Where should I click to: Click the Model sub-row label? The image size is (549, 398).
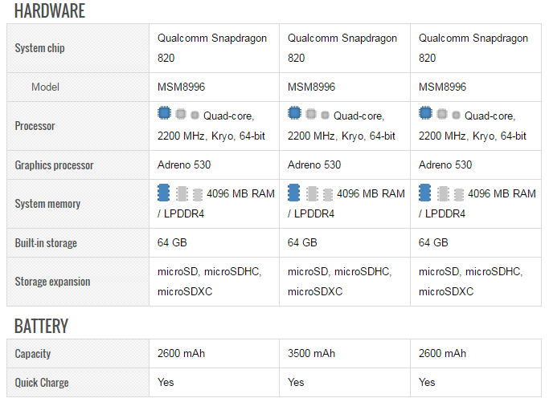click(46, 87)
